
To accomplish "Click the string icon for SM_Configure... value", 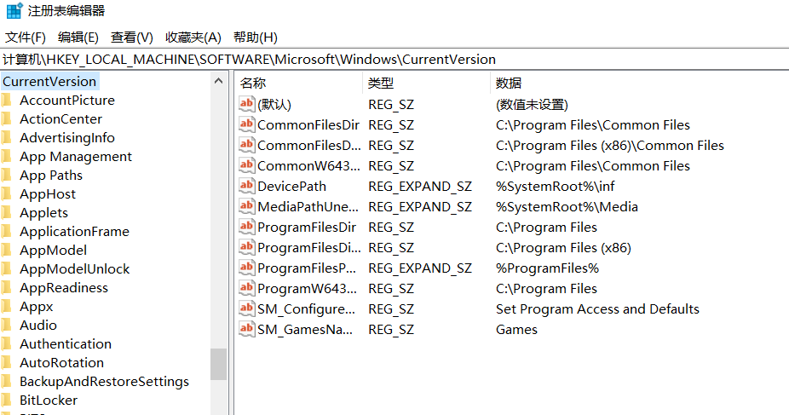I will point(246,308).
